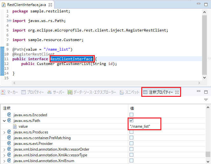This screenshot has width=211, height=164.
Task: Click the "/name_list" string on line 9
Action: coord(57,49)
